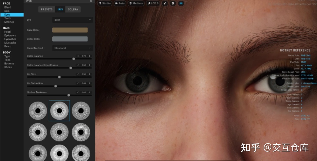Switch to the Iris tab
This screenshot has height=161, width=317.
click(60, 9)
